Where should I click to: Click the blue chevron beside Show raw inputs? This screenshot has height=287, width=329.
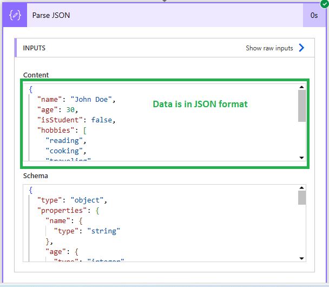click(301, 48)
